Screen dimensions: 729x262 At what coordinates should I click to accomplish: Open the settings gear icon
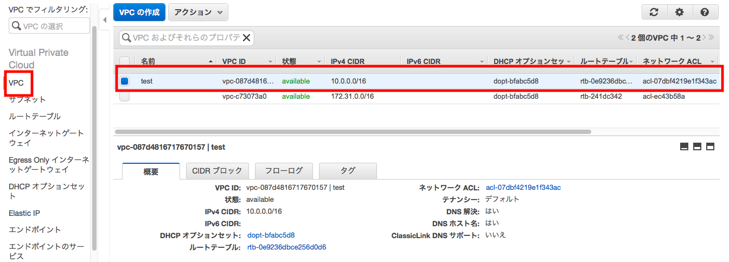click(679, 12)
